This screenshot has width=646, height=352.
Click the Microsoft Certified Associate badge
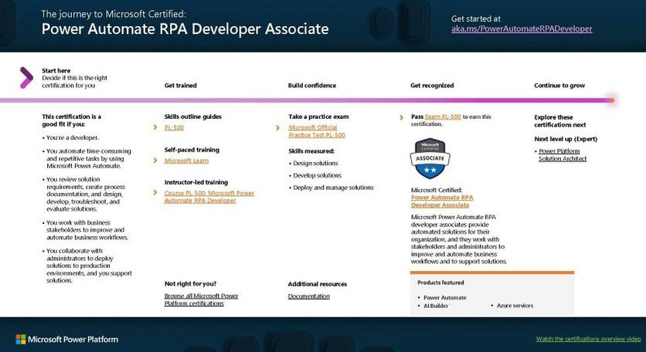tap(430, 158)
